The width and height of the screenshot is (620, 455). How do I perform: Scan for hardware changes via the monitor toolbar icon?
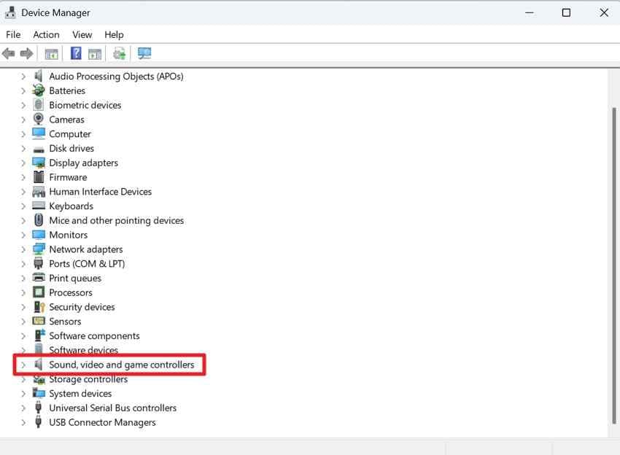pyautogui.click(x=144, y=53)
